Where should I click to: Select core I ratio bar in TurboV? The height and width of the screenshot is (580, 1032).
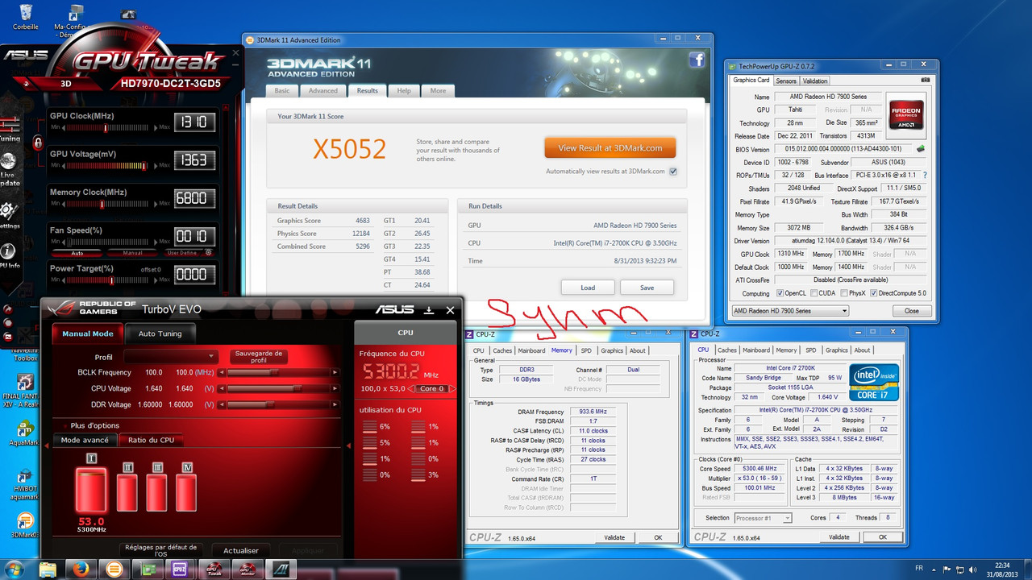[91, 490]
